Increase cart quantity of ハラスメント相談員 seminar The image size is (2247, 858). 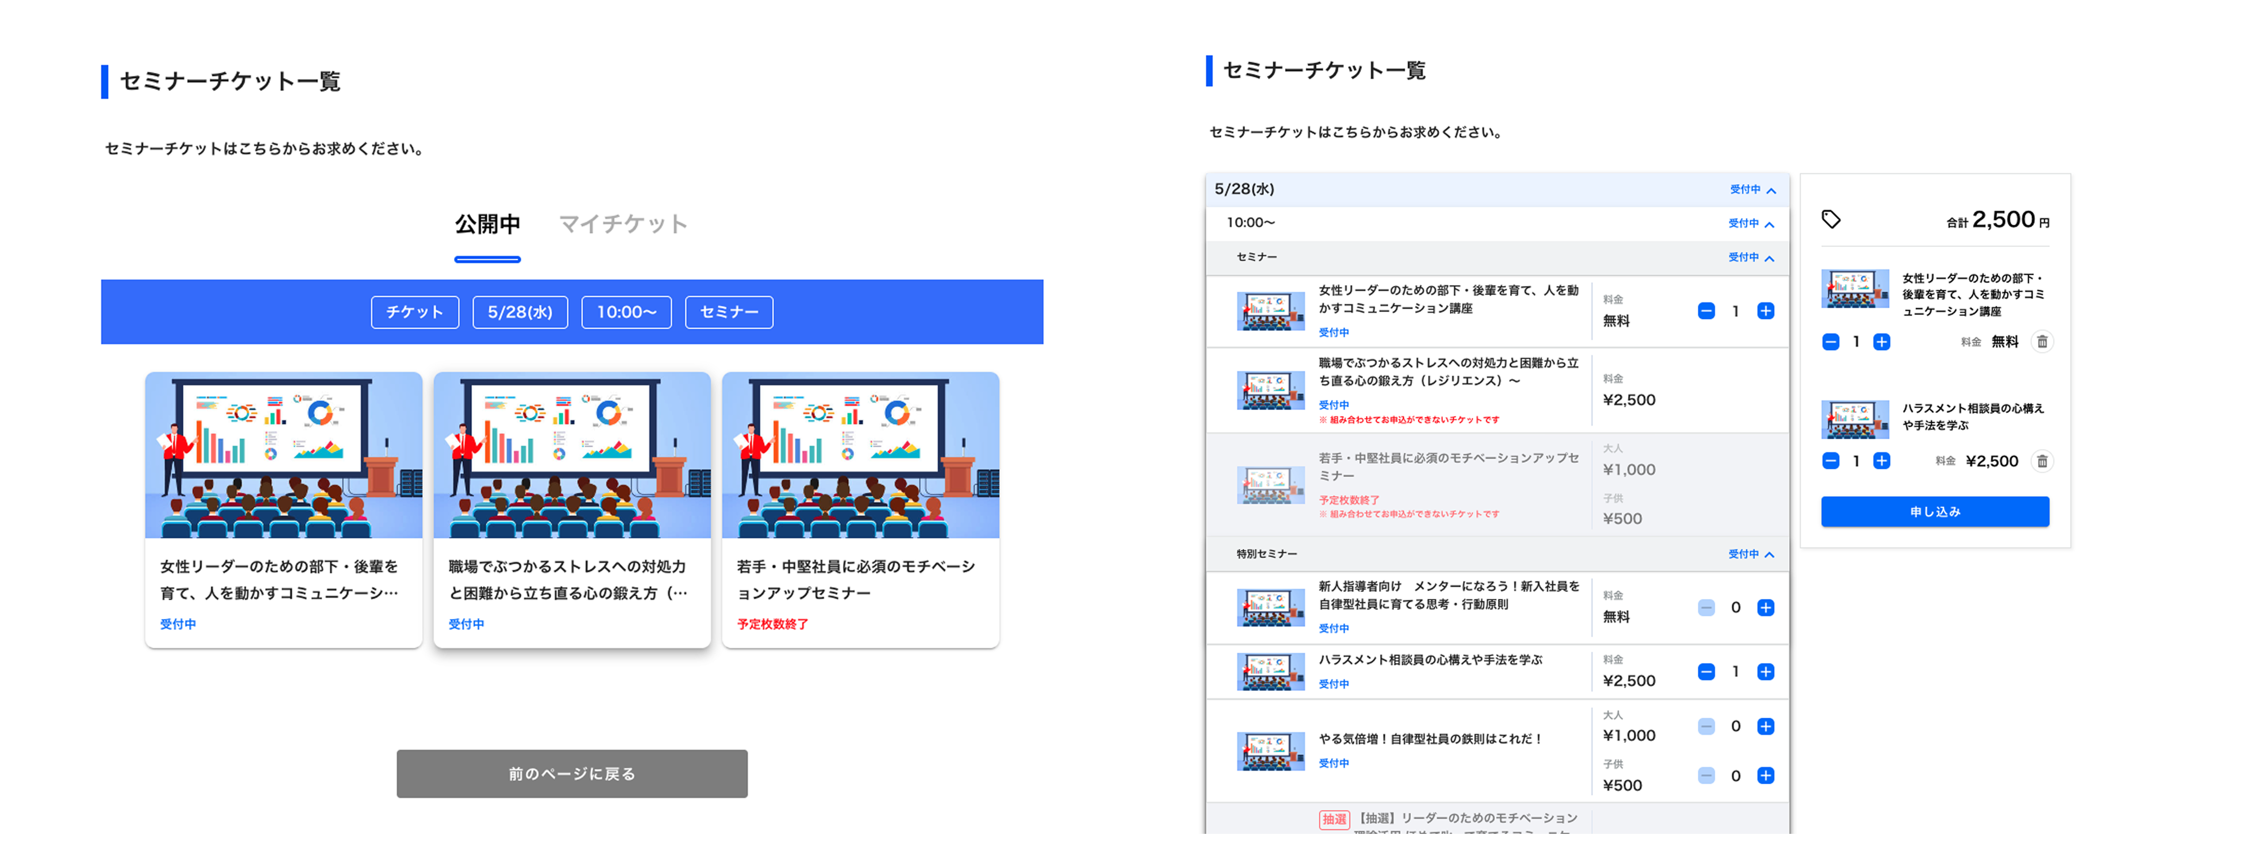click(x=1882, y=461)
